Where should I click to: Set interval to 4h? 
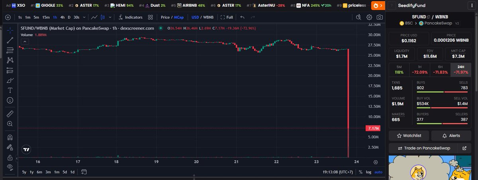click(x=63, y=18)
